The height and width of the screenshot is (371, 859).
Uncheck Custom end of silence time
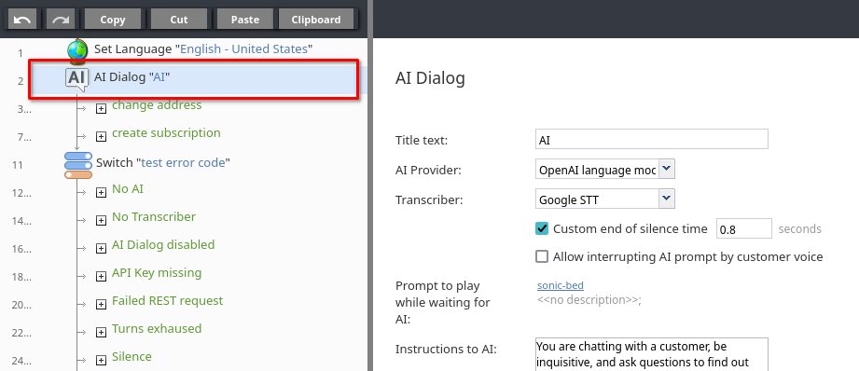coord(542,228)
